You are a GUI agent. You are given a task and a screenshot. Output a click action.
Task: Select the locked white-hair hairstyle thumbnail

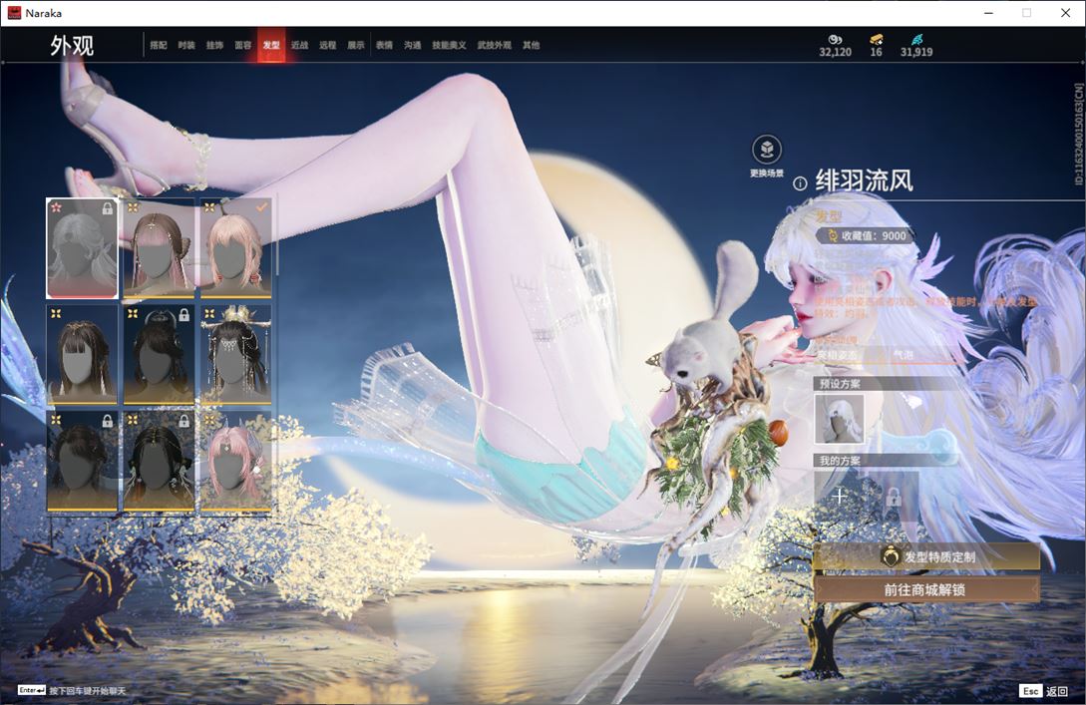pos(83,248)
